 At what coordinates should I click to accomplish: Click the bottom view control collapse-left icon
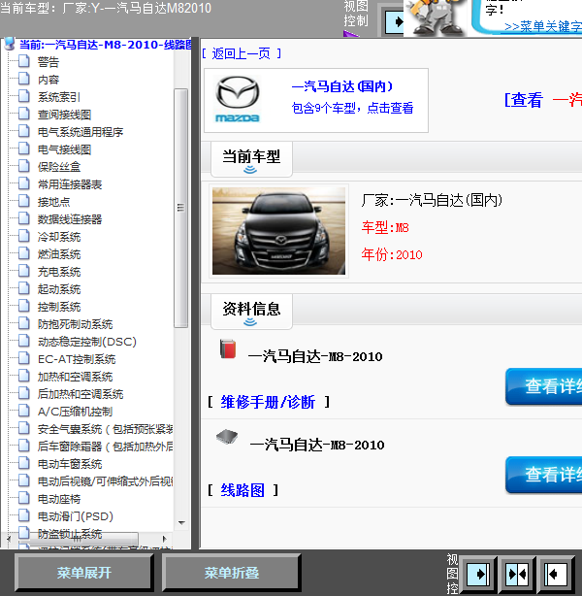[556, 574]
